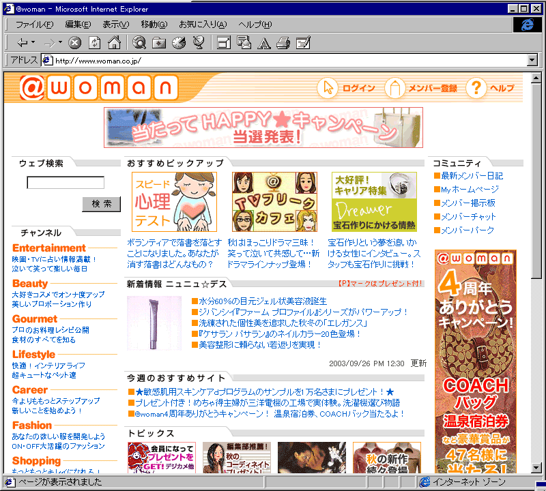This screenshot has width=546, height=491.
Task: Print the page via printer icon
Action: tap(283, 43)
